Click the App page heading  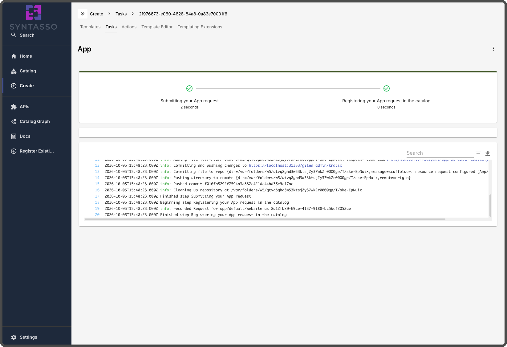tap(84, 49)
